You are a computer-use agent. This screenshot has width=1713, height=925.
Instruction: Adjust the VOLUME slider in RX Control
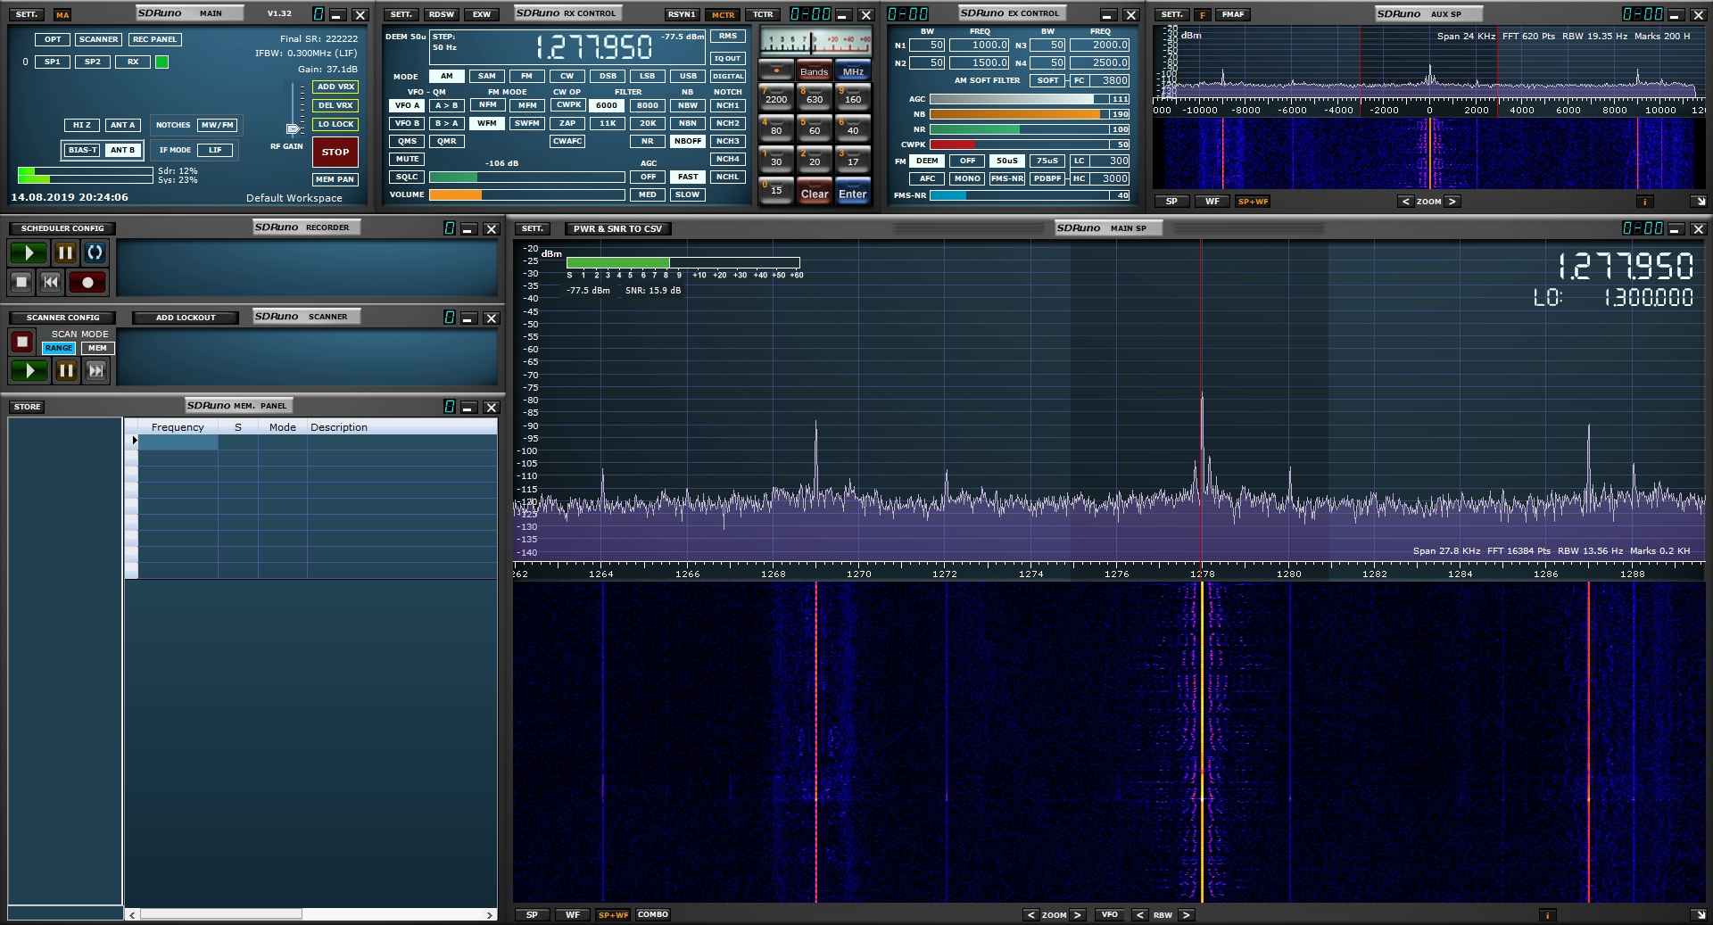[x=526, y=194]
